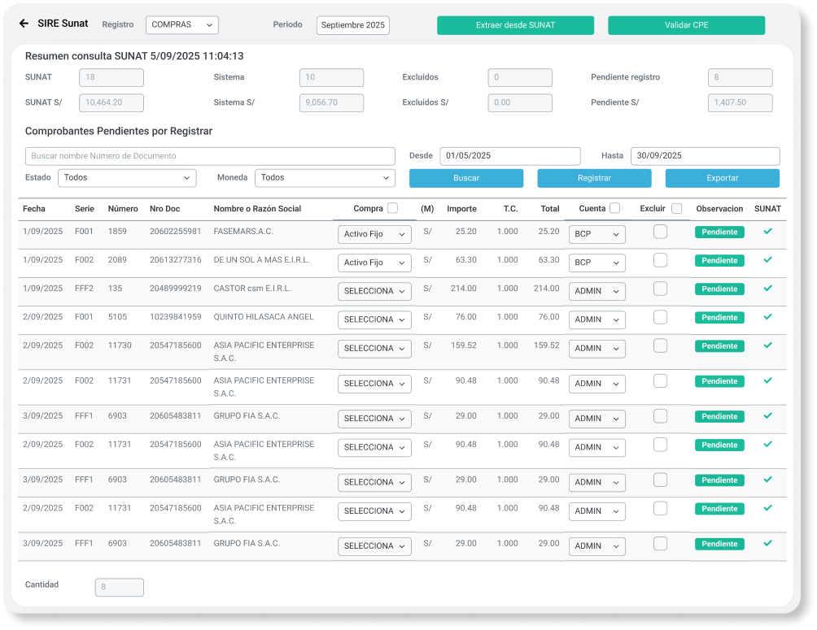Click the Pendiente badge on CASTOR row

pos(719,289)
